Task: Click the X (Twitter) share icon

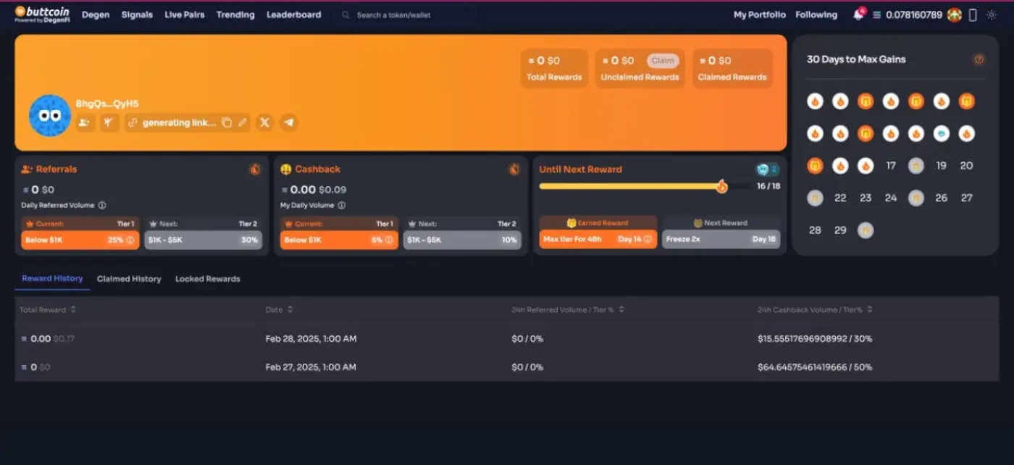Action: tap(264, 123)
